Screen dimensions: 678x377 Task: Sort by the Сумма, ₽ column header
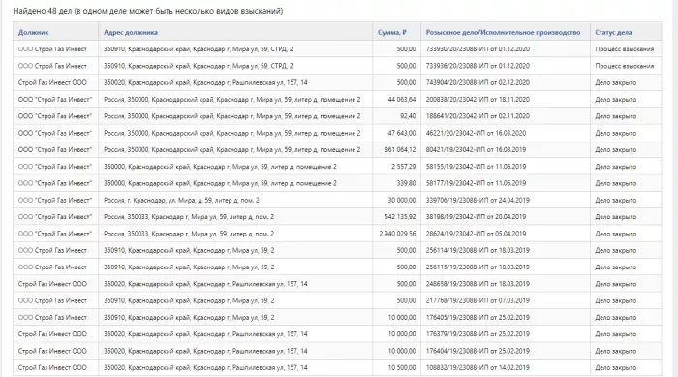[x=391, y=32]
